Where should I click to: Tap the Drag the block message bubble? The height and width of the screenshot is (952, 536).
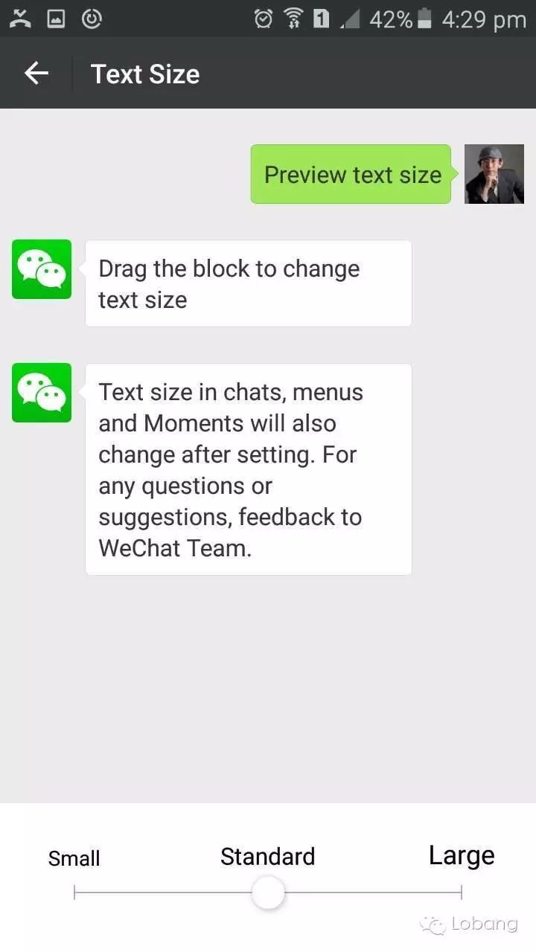(249, 283)
